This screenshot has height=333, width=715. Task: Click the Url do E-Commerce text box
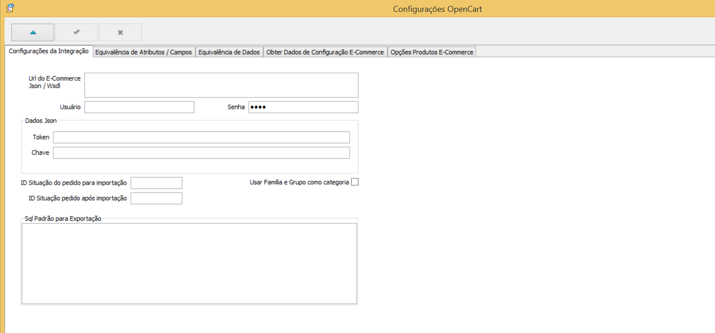click(x=221, y=85)
